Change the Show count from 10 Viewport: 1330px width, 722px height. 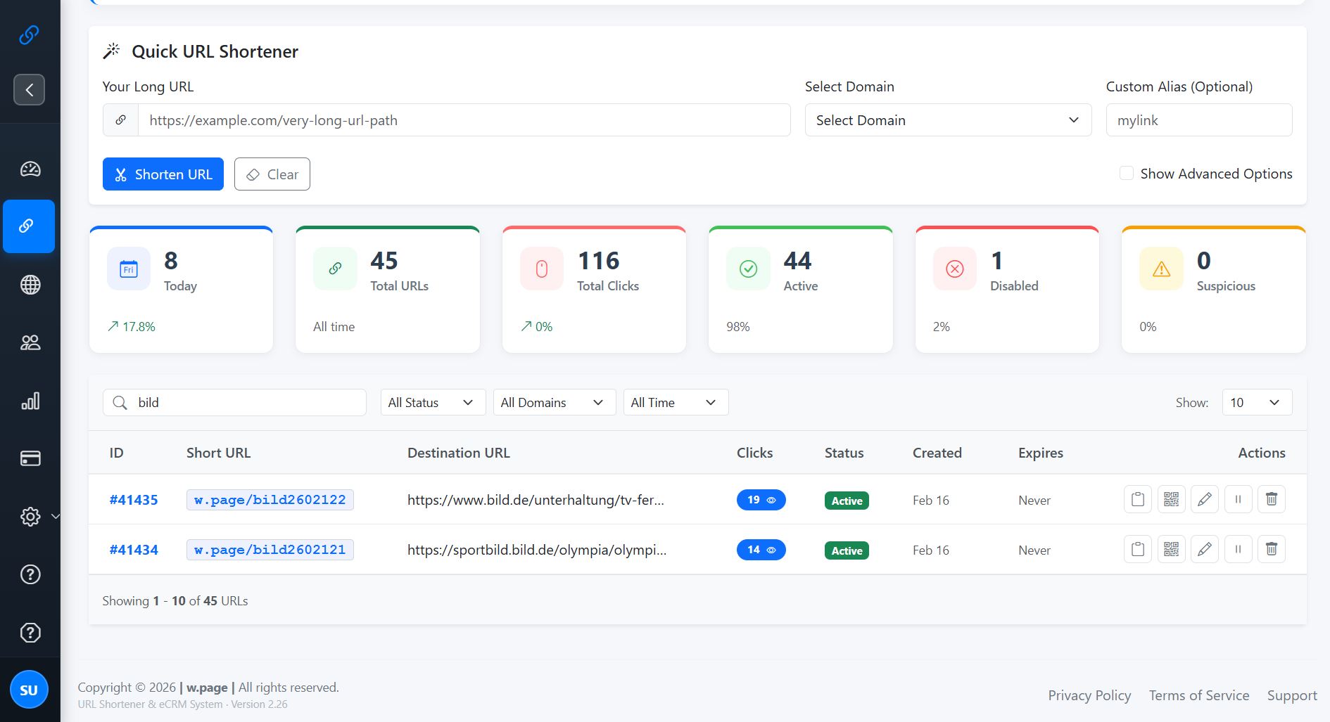[1256, 402]
